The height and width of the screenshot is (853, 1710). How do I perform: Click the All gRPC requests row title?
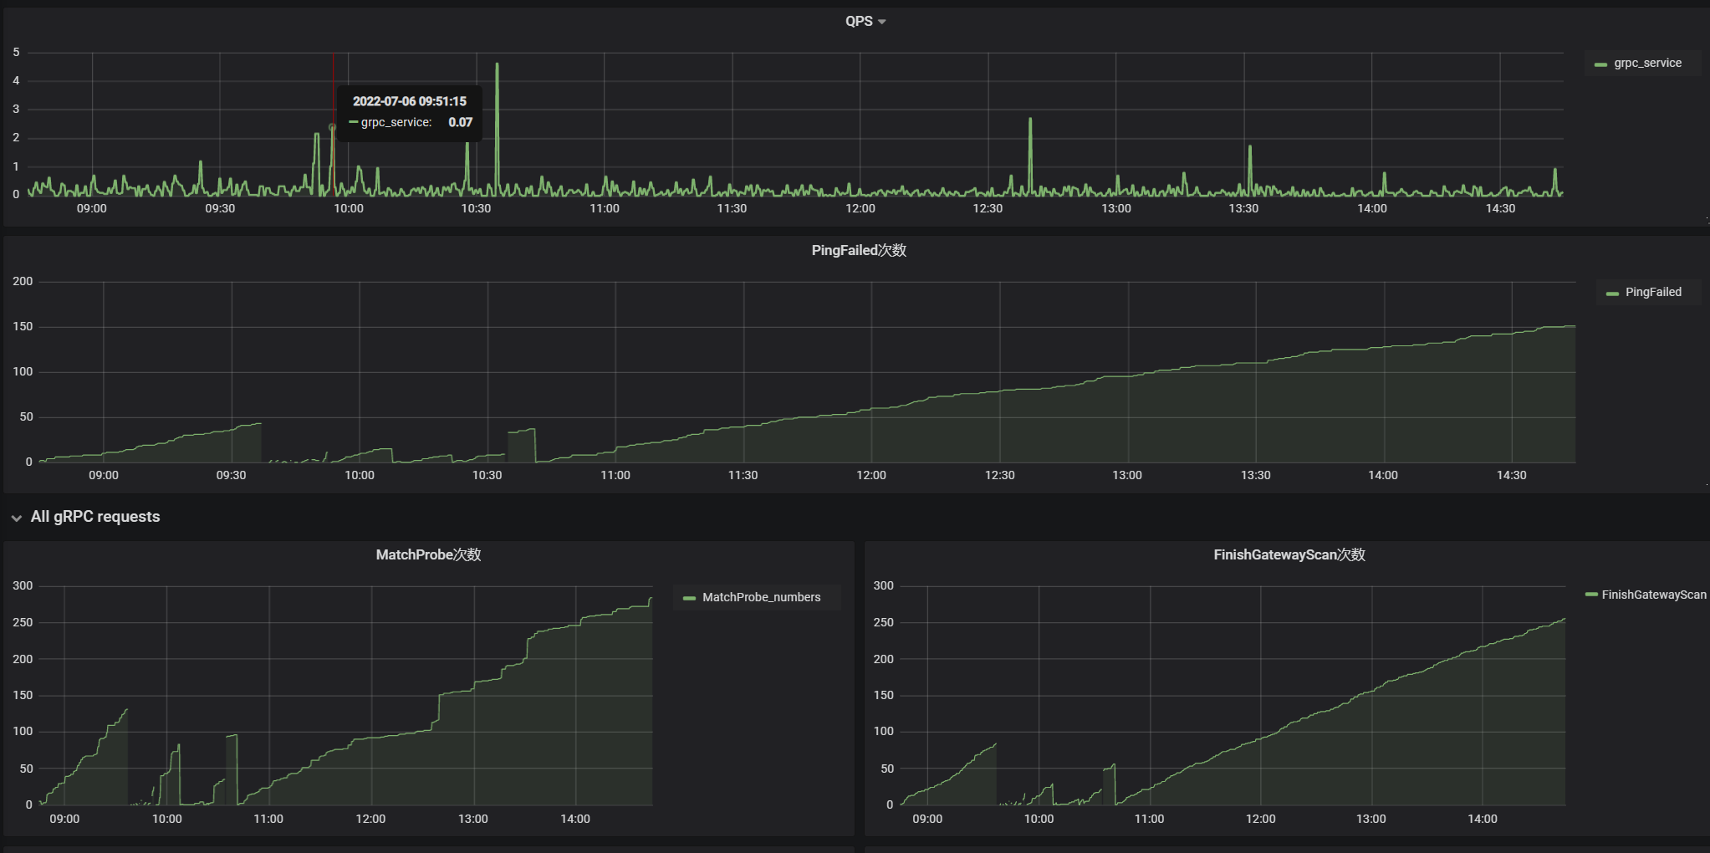tap(95, 517)
